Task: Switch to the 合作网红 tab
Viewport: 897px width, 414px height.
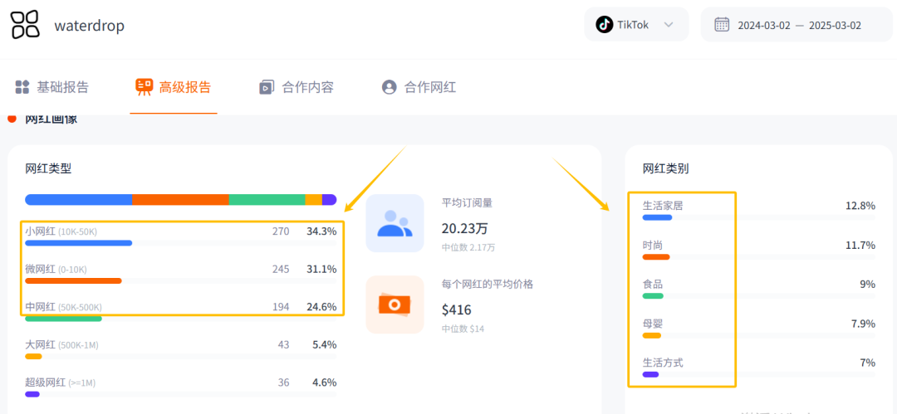Action: [419, 87]
